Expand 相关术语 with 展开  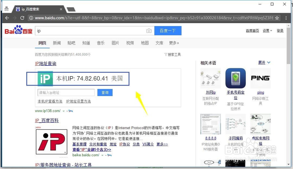point(264,63)
